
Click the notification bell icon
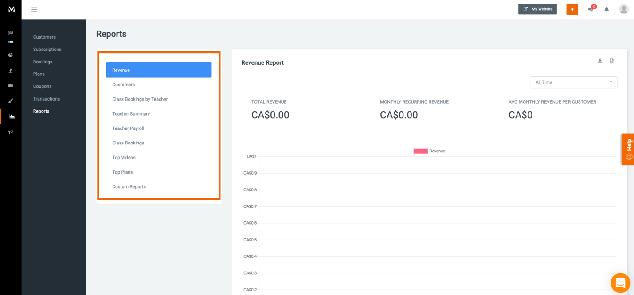pyautogui.click(x=607, y=9)
